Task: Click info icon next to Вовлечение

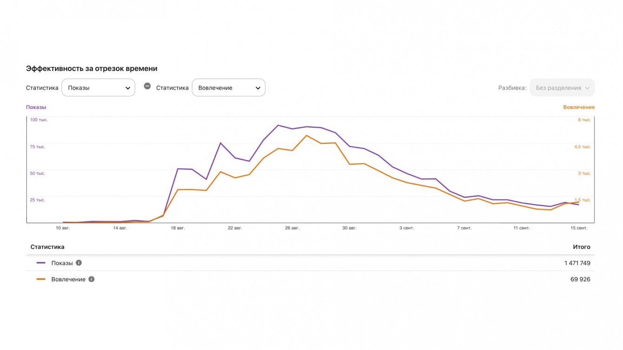Action: [x=91, y=279]
